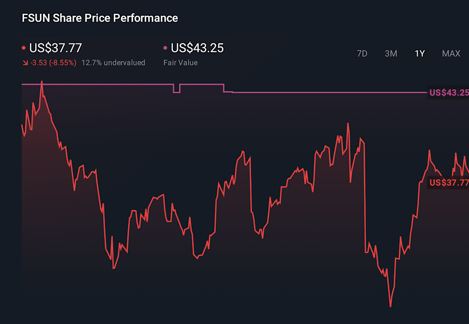
Task: Click the start of the red price line at the left edge
Action: (x=22, y=125)
